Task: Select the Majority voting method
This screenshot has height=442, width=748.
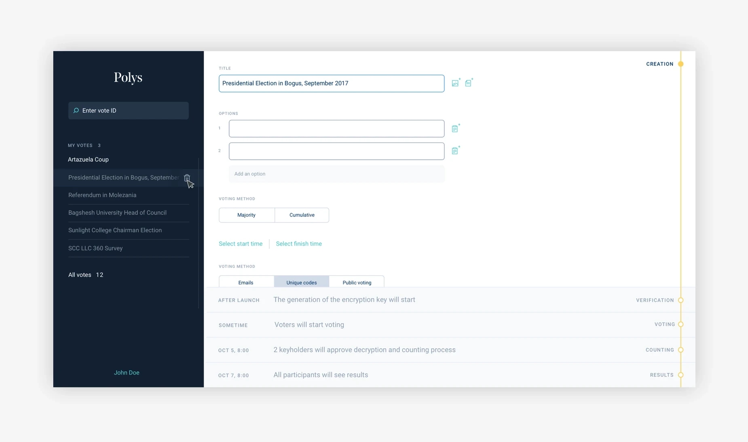Action: click(247, 215)
